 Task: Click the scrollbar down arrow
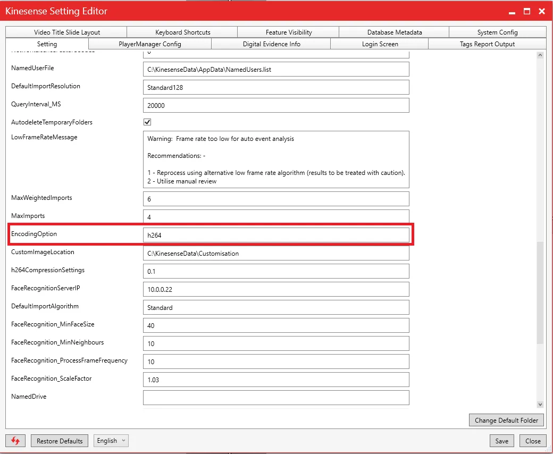(x=540, y=405)
